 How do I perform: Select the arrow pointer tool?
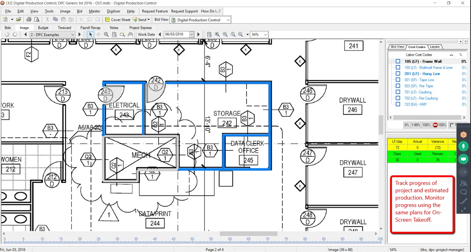tap(90, 34)
